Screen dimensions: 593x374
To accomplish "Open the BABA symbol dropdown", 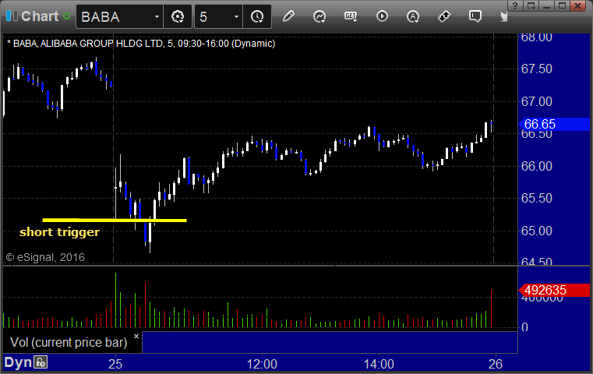I will (157, 16).
